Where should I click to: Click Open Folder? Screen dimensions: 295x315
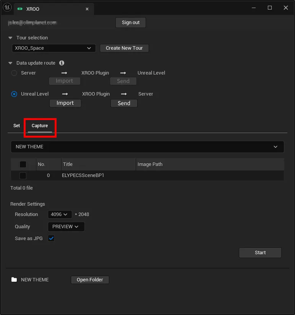[x=90, y=280]
